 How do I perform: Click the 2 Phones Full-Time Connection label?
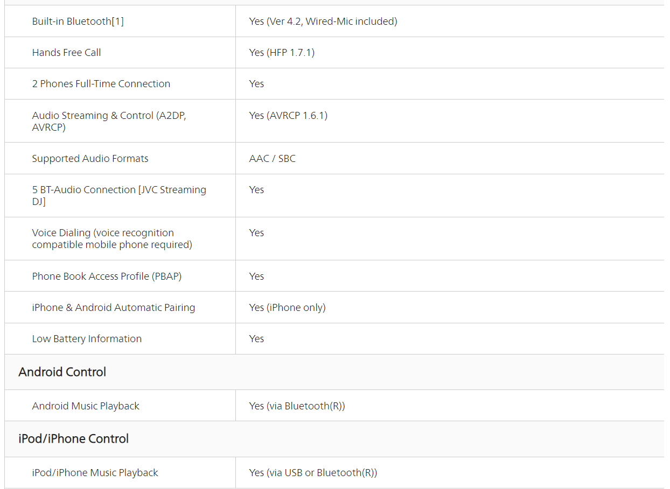(x=101, y=84)
